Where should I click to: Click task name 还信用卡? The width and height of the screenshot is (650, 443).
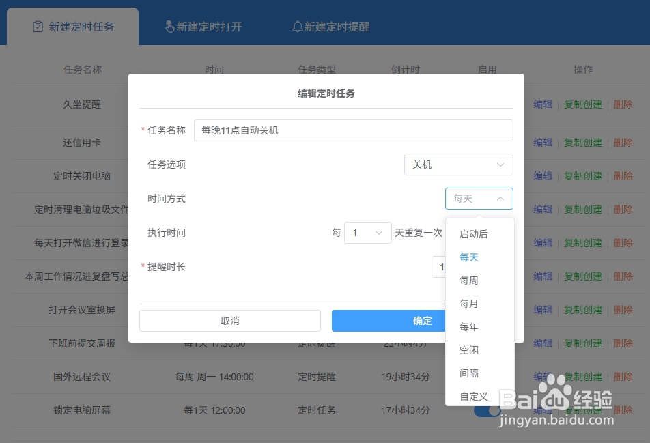(x=82, y=143)
